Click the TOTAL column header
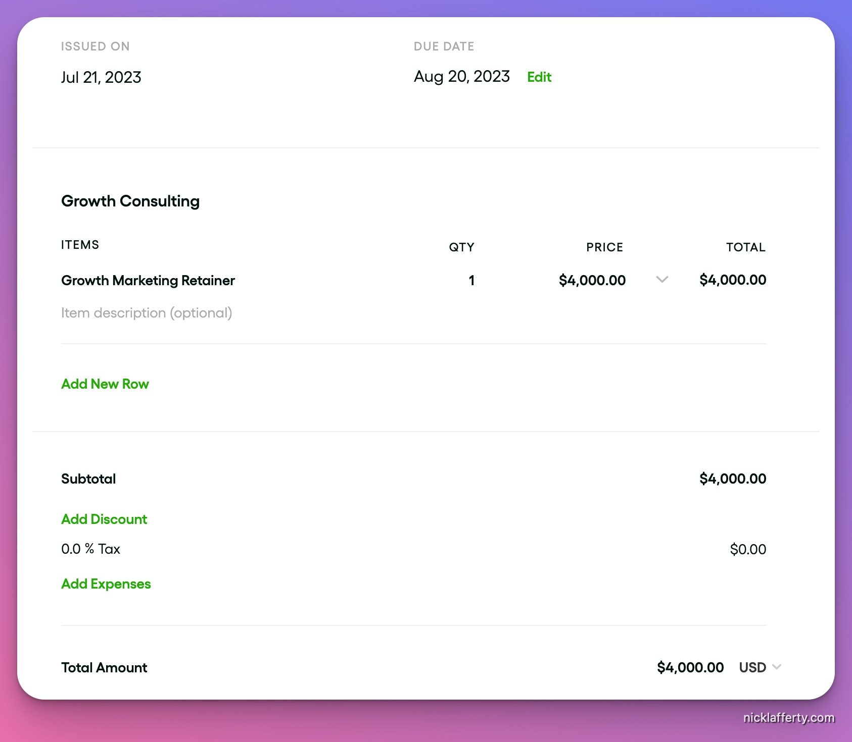 (745, 247)
